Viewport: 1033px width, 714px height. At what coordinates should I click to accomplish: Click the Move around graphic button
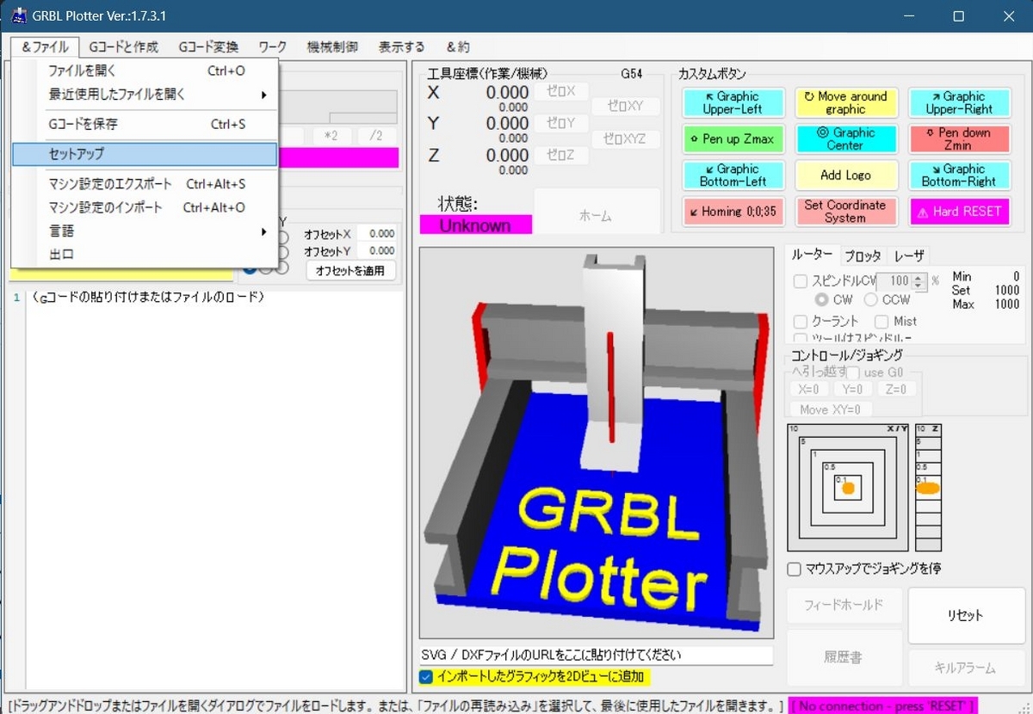pyautogui.click(x=845, y=102)
